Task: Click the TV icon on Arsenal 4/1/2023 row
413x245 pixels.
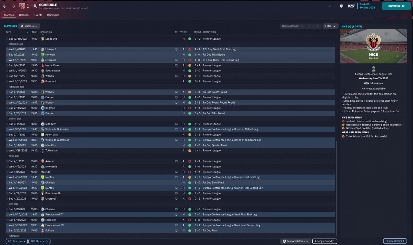Action: point(176,161)
